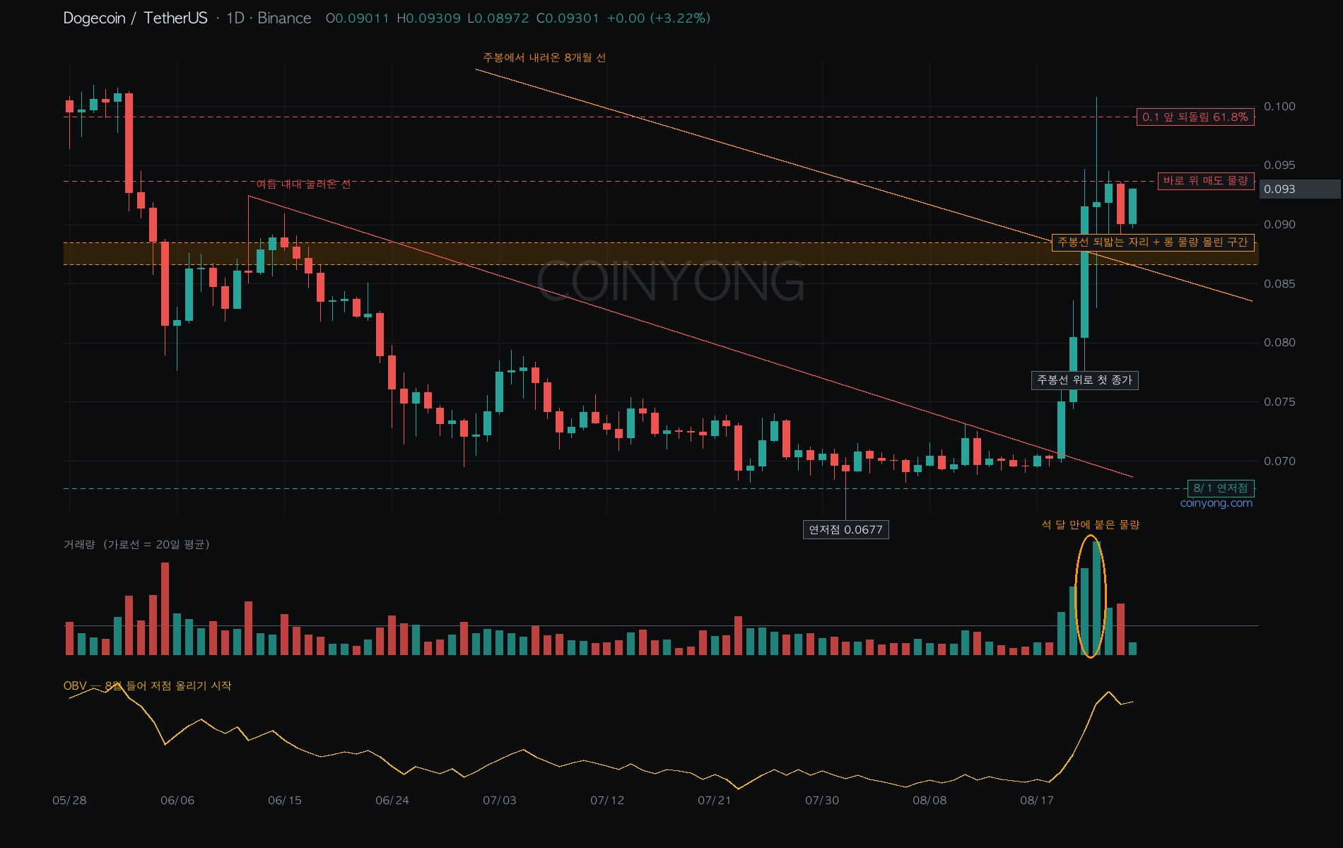1343x848 pixels.
Task: Click the Binance exchange label
Action: 284,18
